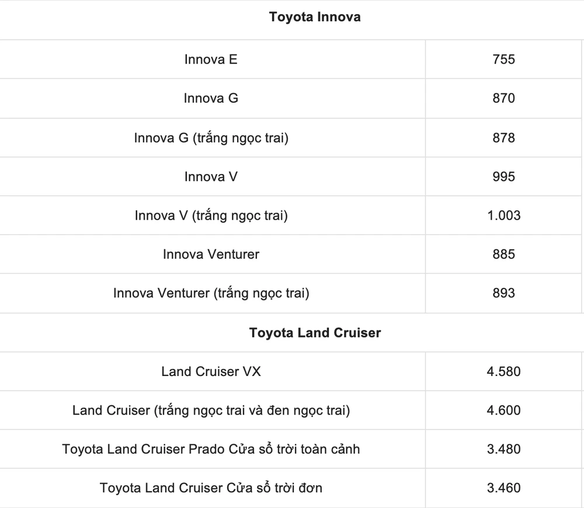Click the 4.580 price value
Image resolution: width=584 pixels, height=508 pixels.
pyautogui.click(x=503, y=371)
